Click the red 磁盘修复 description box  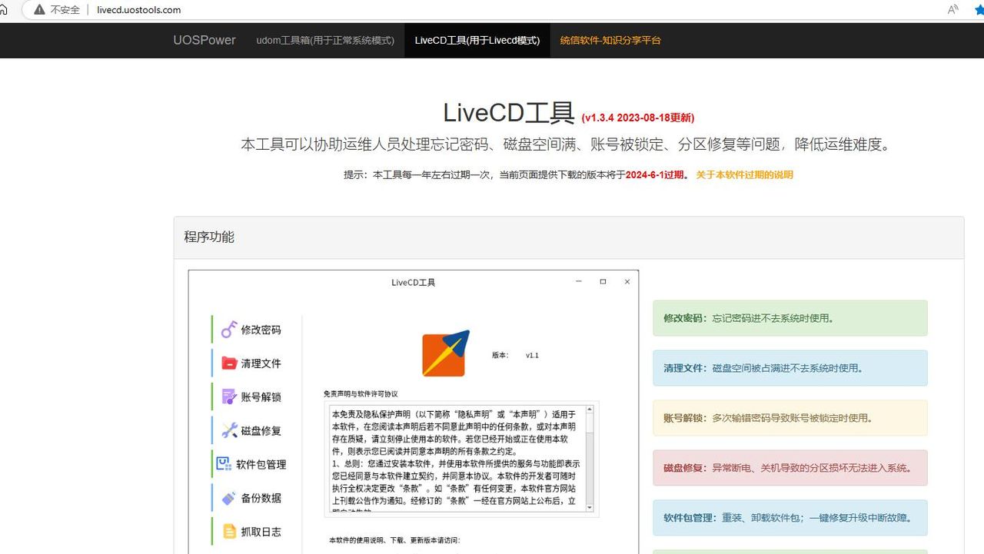click(790, 468)
